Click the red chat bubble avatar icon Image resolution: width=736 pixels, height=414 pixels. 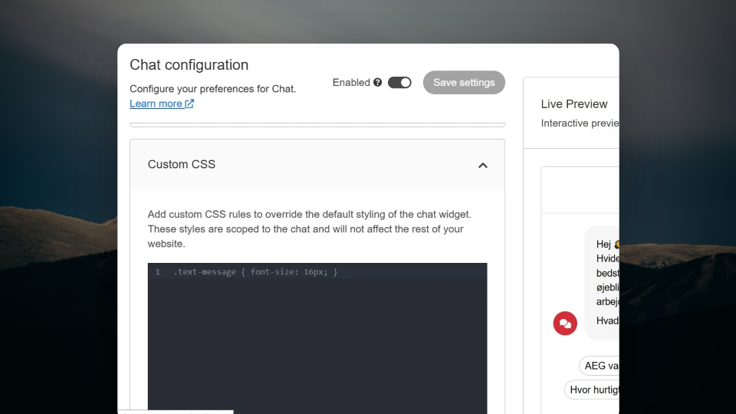(x=565, y=324)
